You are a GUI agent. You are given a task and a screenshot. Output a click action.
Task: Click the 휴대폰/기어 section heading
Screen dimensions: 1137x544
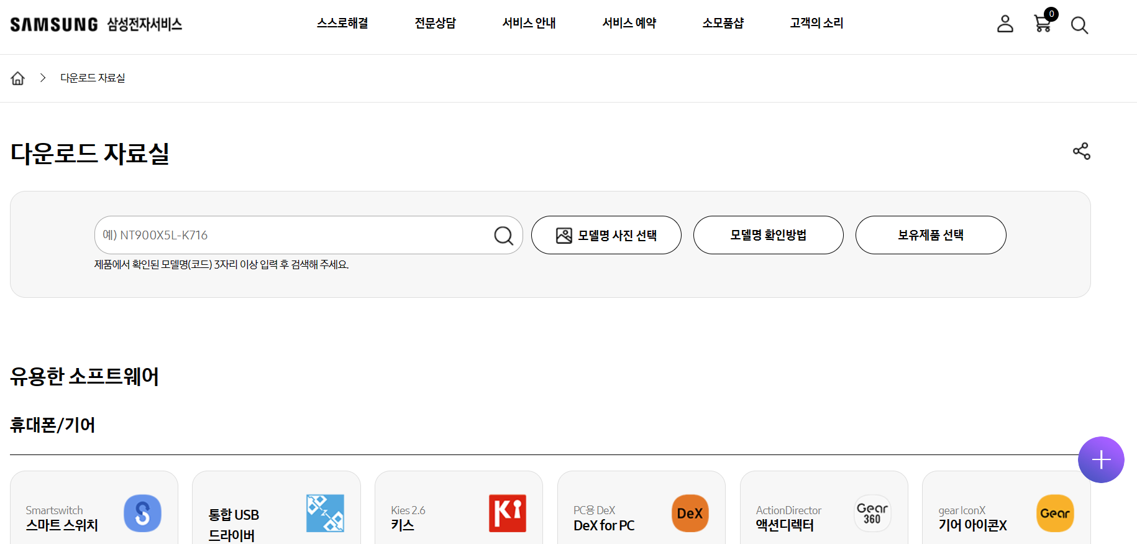(x=53, y=425)
